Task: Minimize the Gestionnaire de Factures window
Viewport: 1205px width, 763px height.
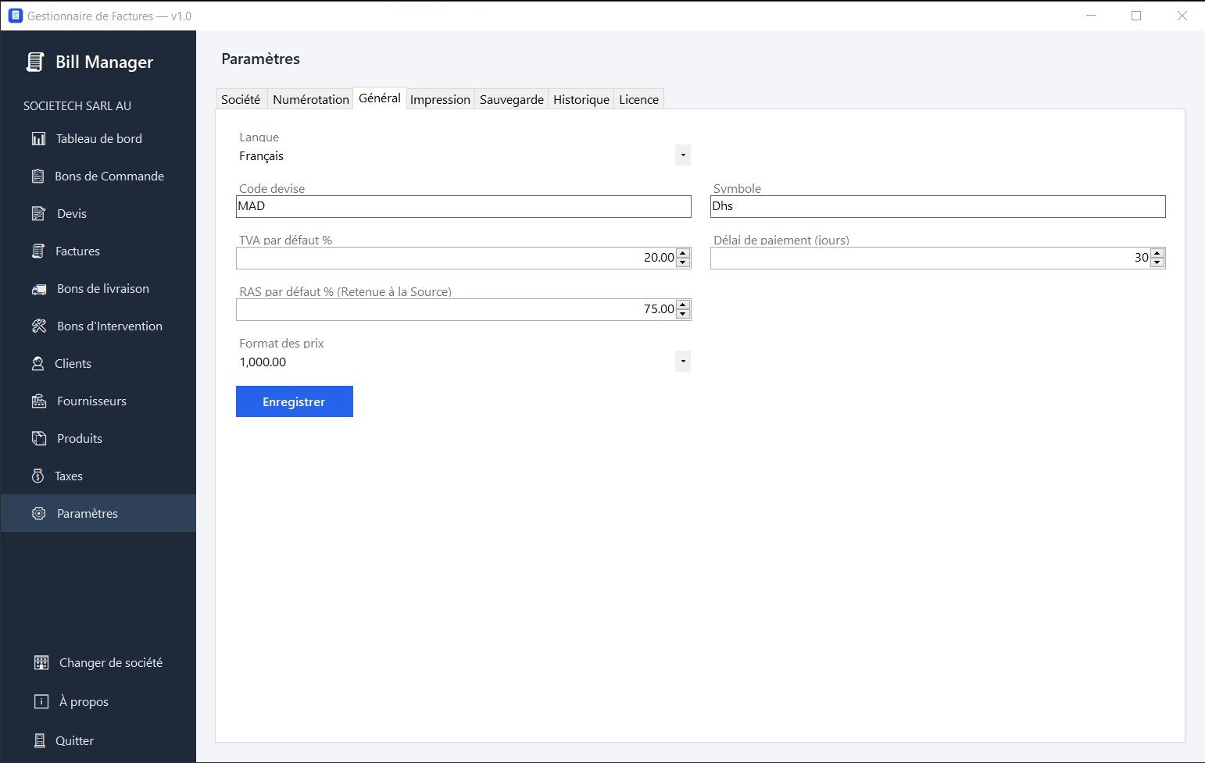Action: coord(1091,16)
